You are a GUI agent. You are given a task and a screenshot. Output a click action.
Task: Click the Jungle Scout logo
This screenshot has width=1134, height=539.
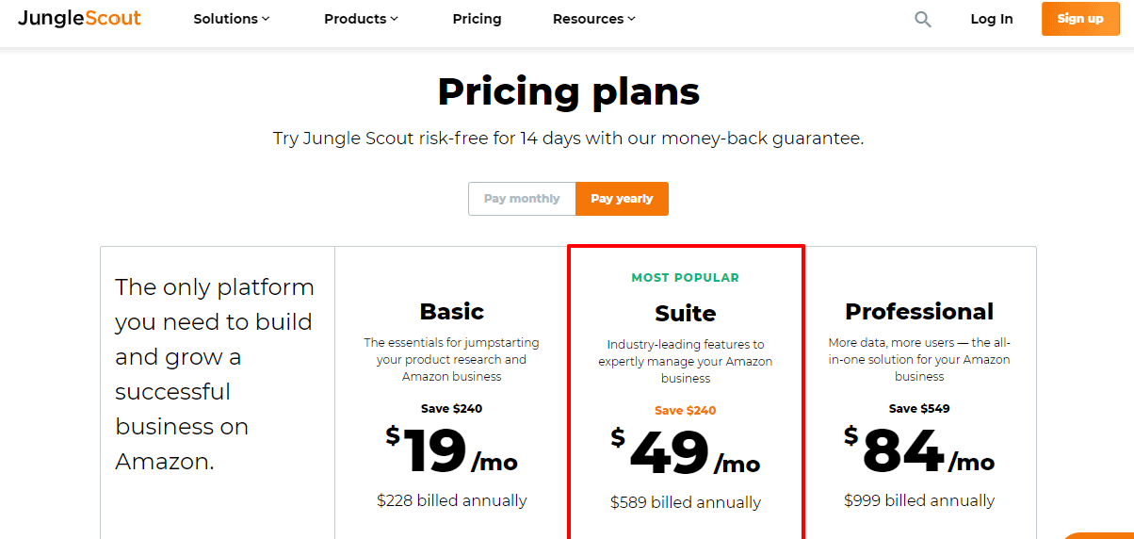click(x=79, y=19)
